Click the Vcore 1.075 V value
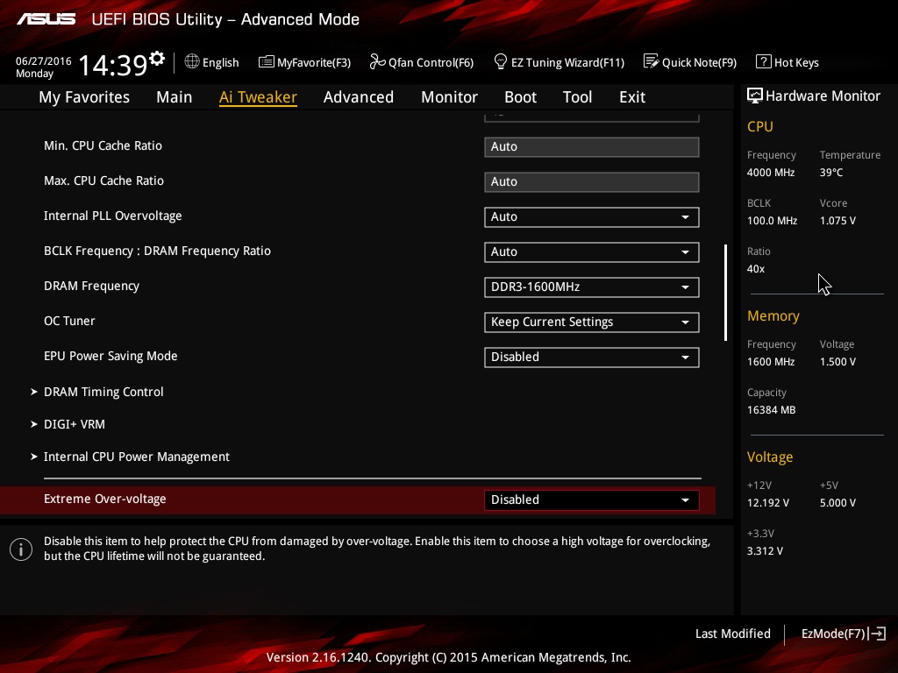The image size is (898, 673). pyautogui.click(x=837, y=220)
